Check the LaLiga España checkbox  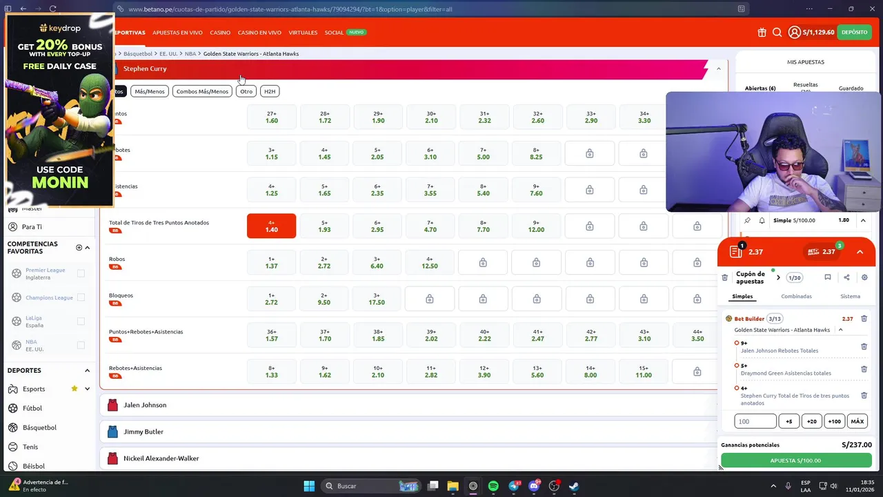pos(81,321)
